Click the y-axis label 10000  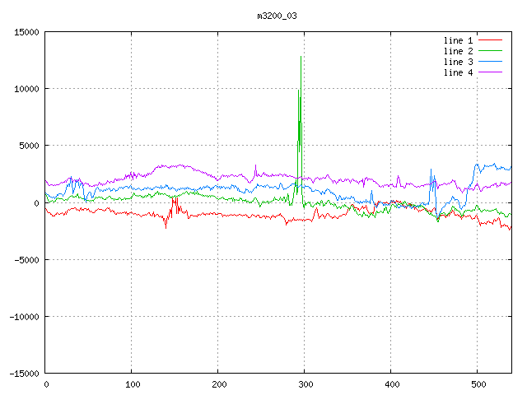click(26, 89)
